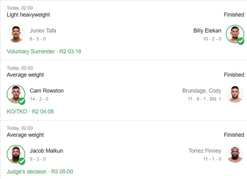
Task: Click Cam Rowston's avatar picture
Action: click(16, 94)
